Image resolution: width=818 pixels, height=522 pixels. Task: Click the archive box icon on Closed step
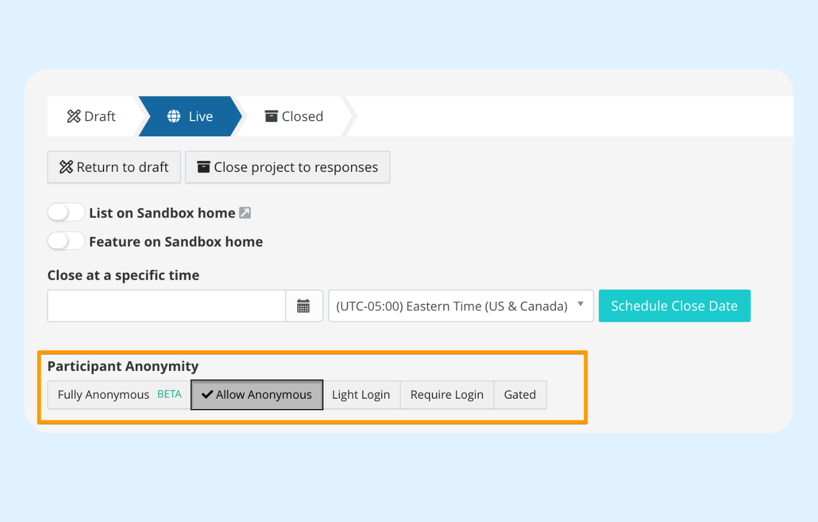point(271,116)
